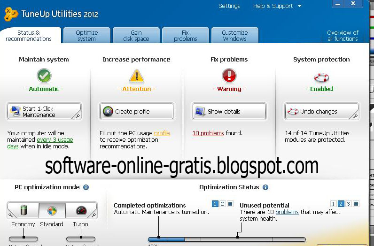Click the green checkmark Maintain system icon
Image resolution: width=374 pixels, height=246 pixels.
(44, 76)
